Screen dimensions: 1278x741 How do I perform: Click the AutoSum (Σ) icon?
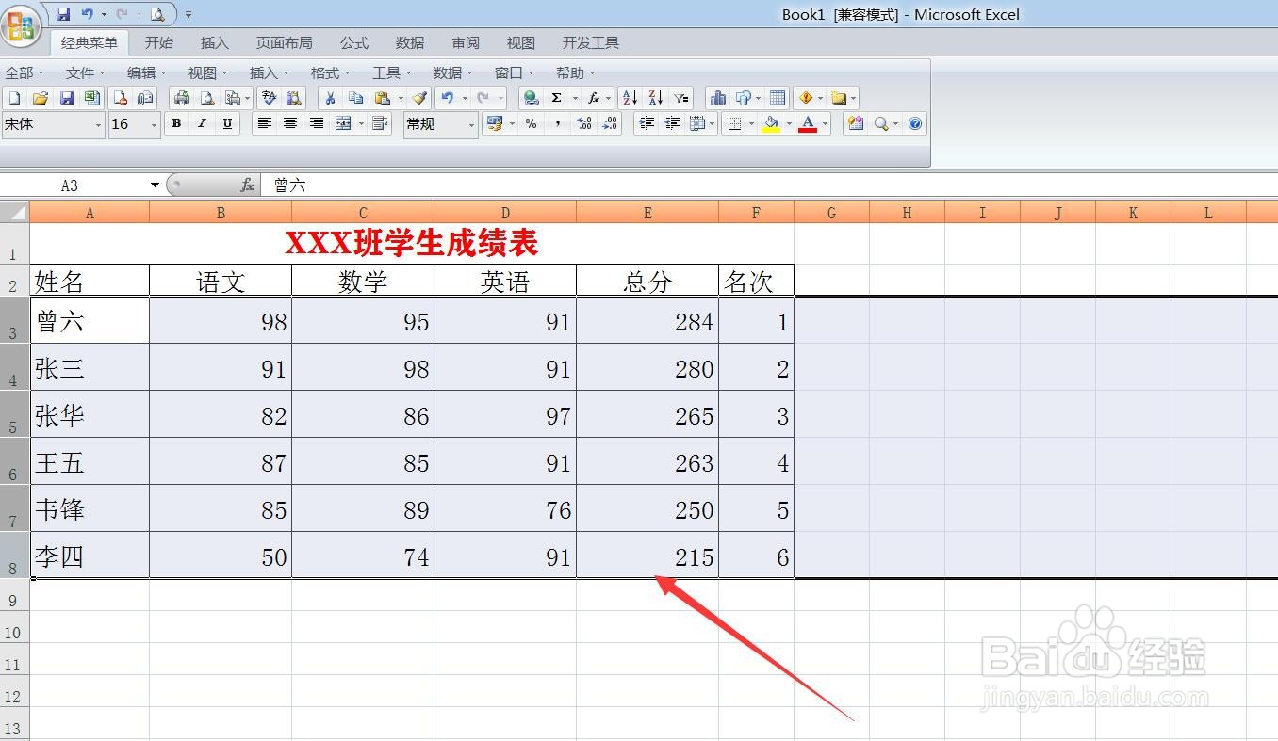556,97
